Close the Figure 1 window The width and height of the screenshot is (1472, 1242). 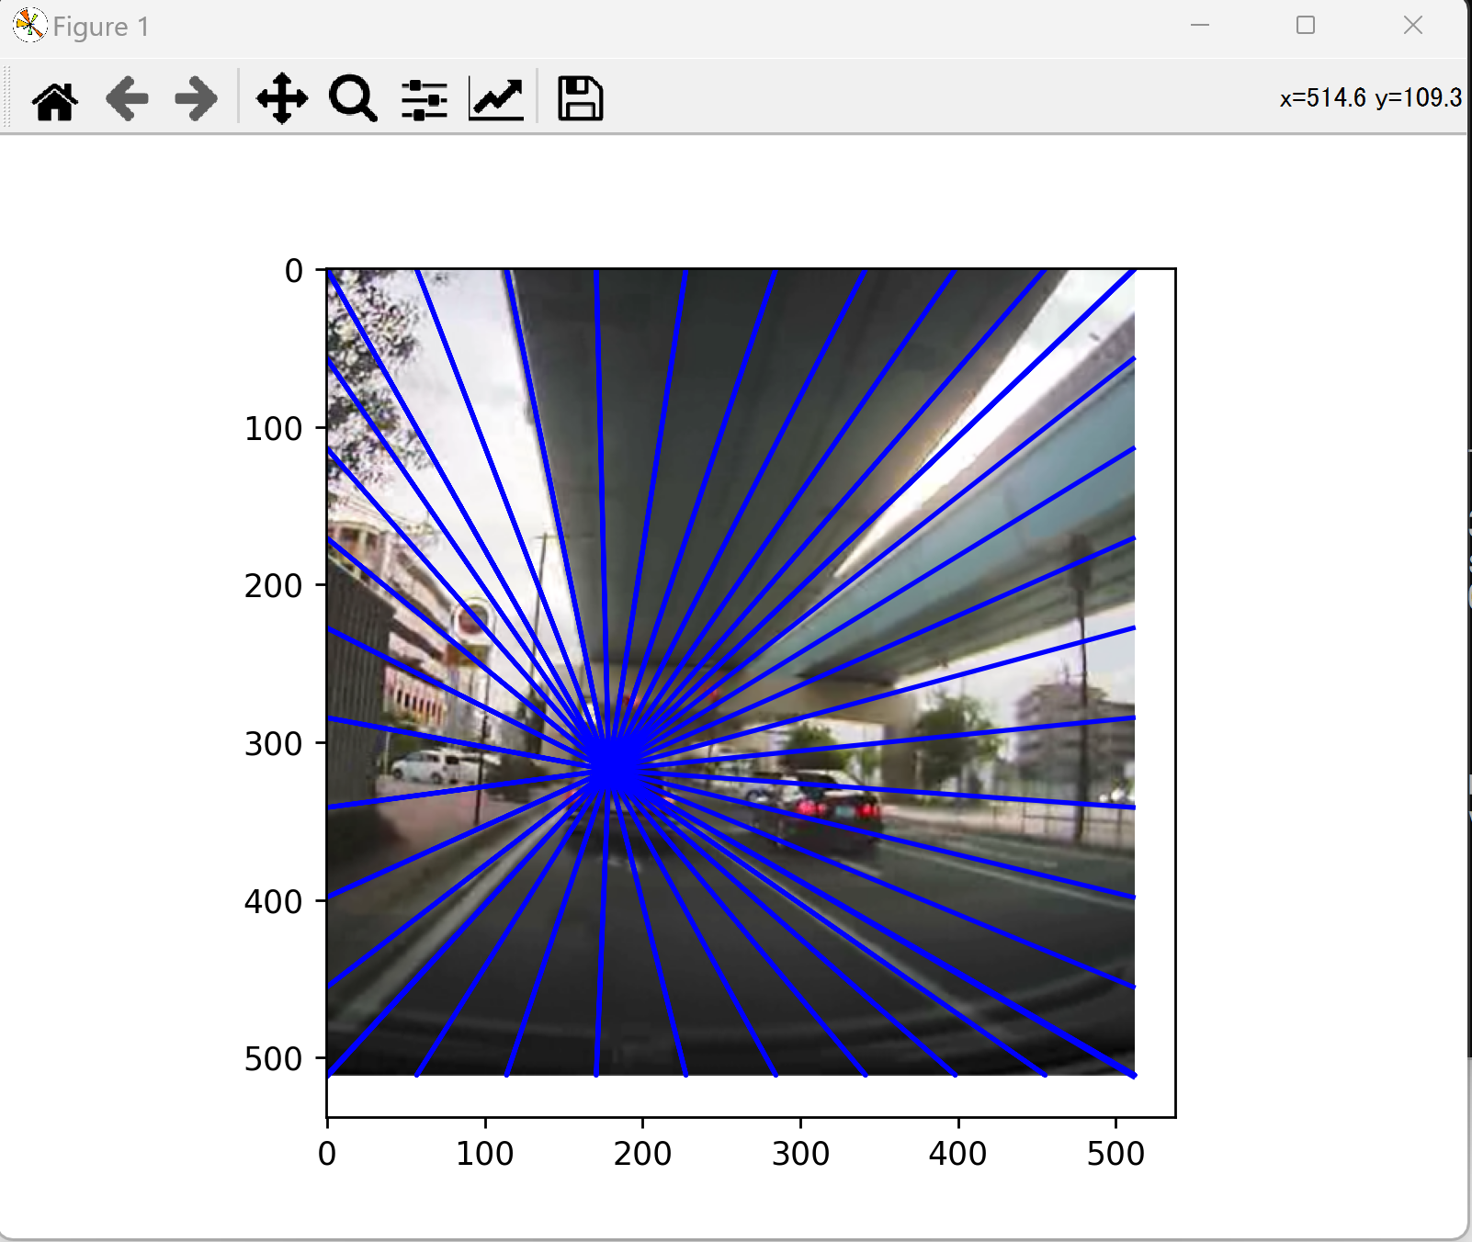pos(1413,26)
